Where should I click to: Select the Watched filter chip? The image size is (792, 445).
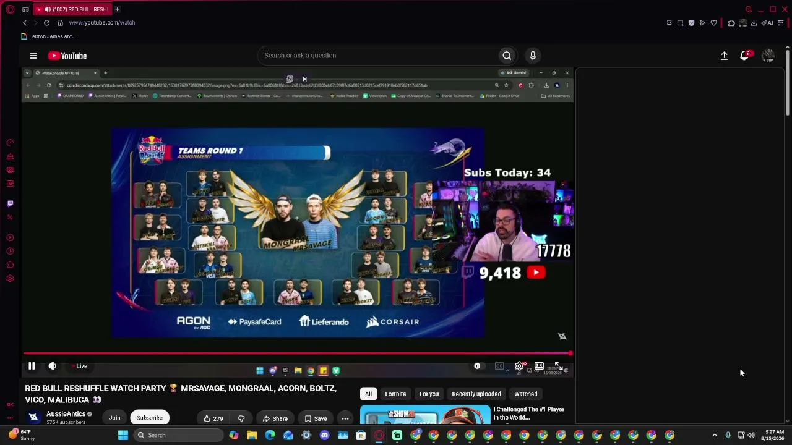pos(526,394)
